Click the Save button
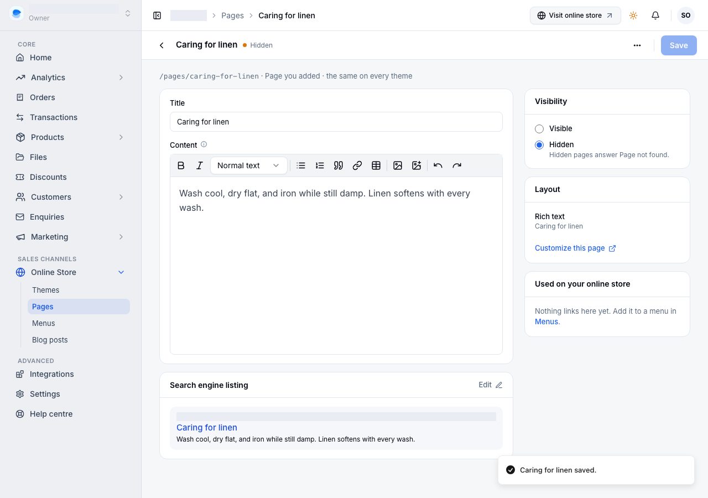The height and width of the screenshot is (498, 708). pos(679,45)
